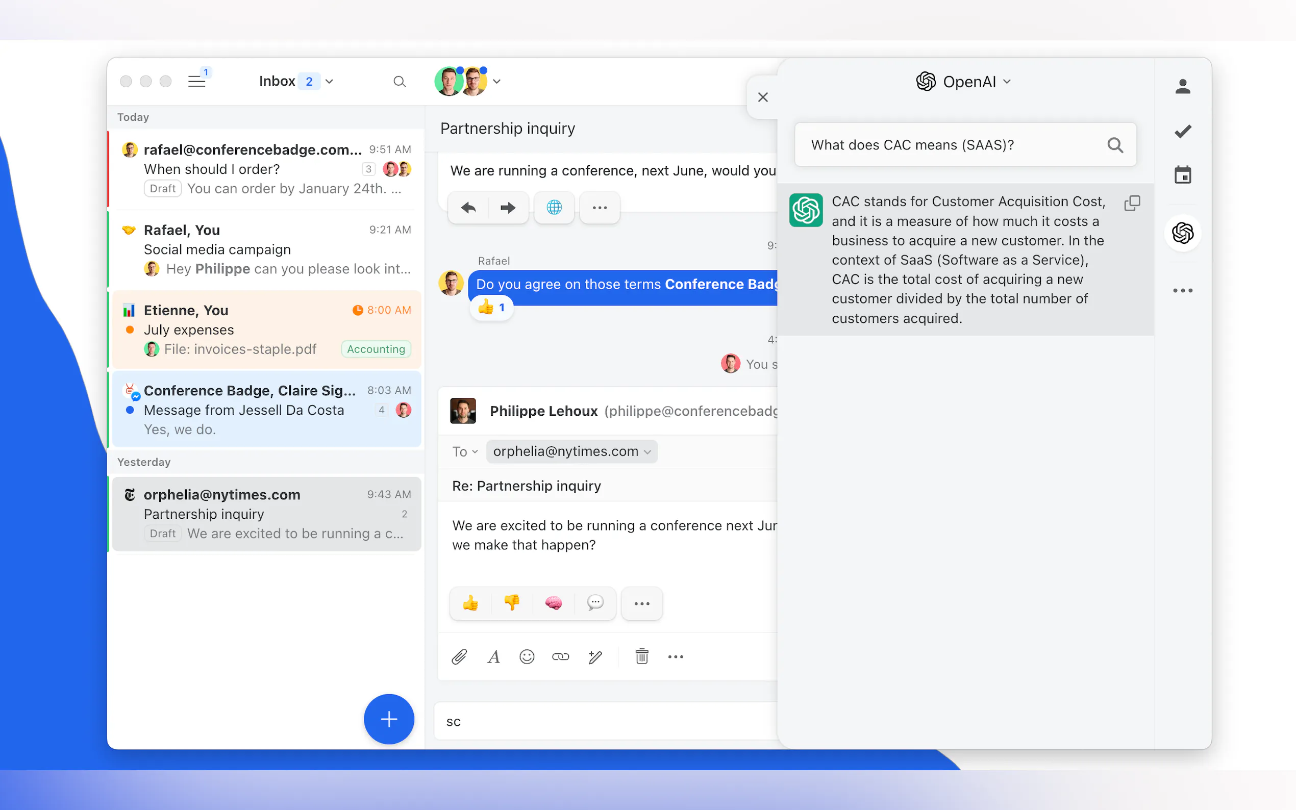1296x810 pixels.
Task: Copy the OpenAI answer to clipboard
Action: point(1132,203)
